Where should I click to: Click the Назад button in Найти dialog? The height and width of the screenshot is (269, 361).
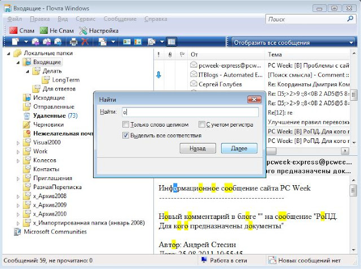[x=198, y=148]
